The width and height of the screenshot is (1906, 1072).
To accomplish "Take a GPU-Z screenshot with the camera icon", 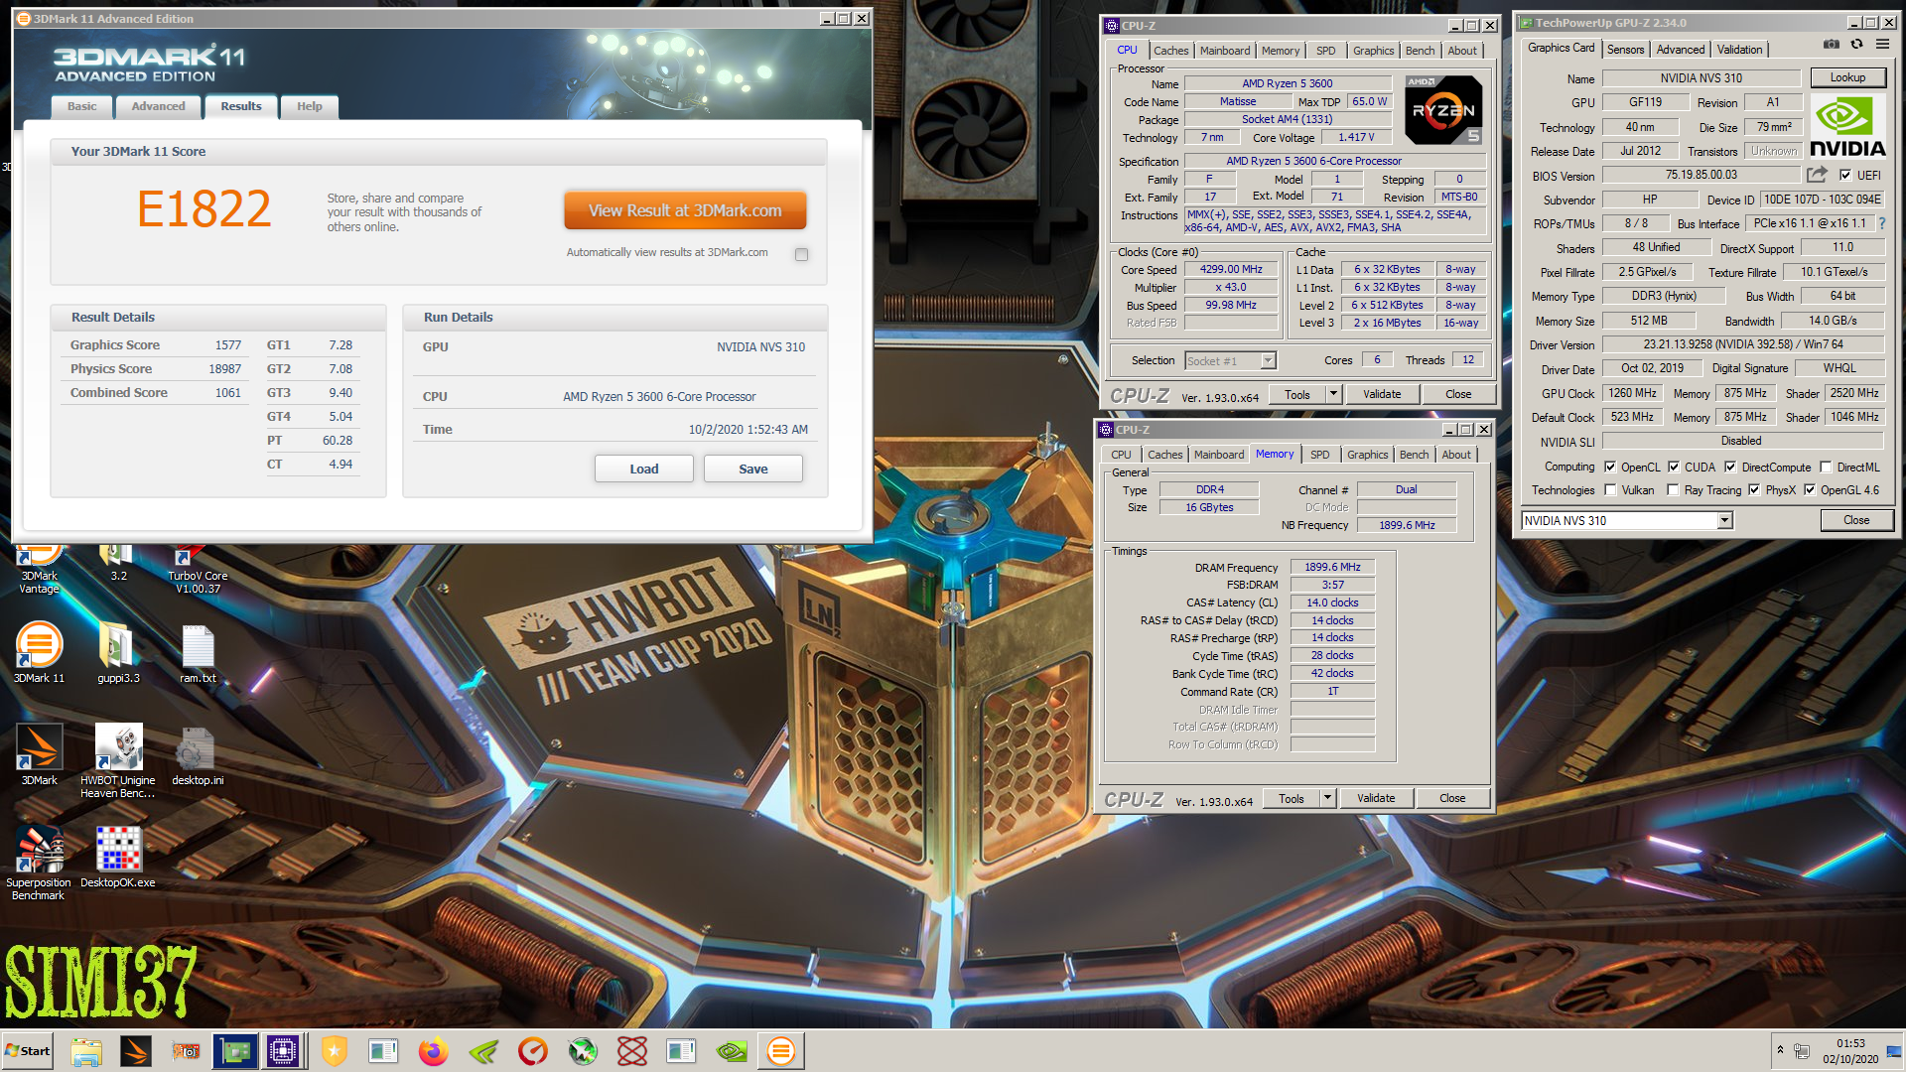I will (1832, 45).
